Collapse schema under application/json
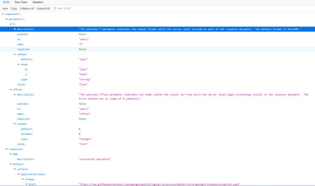This screenshot has width=315, height=186. click(23, 179)
